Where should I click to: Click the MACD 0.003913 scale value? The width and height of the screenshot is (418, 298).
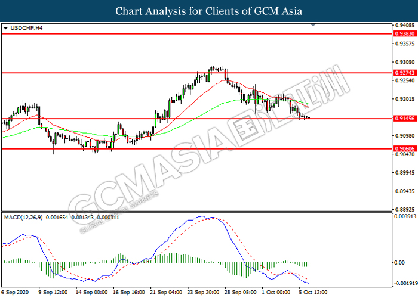click(405, 216)
